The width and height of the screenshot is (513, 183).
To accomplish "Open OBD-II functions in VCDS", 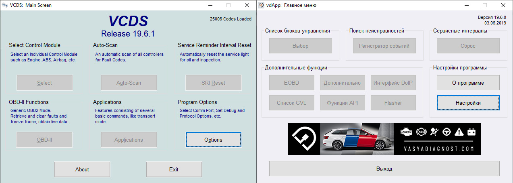I will tap(45, 140).
